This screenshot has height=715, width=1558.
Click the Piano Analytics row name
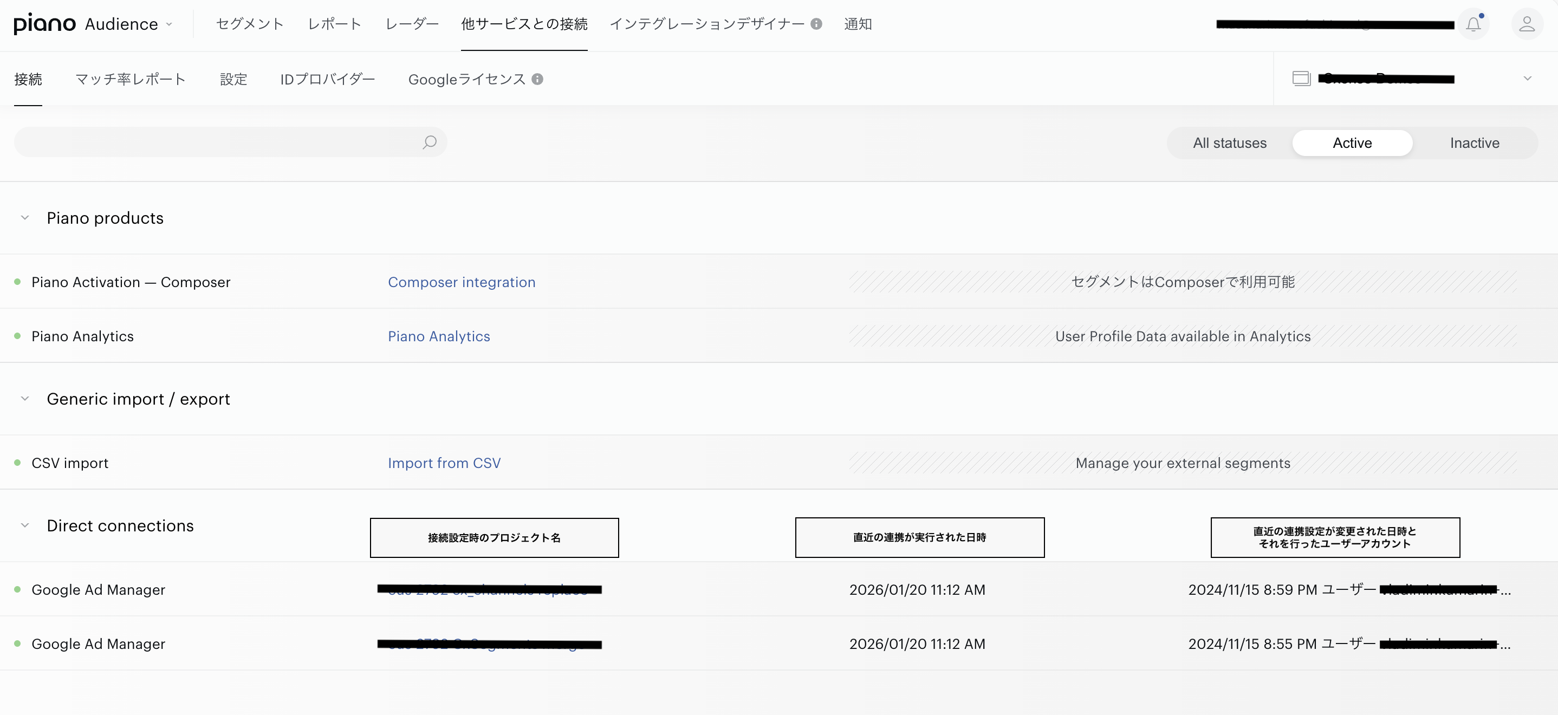[x=82, y=336]
